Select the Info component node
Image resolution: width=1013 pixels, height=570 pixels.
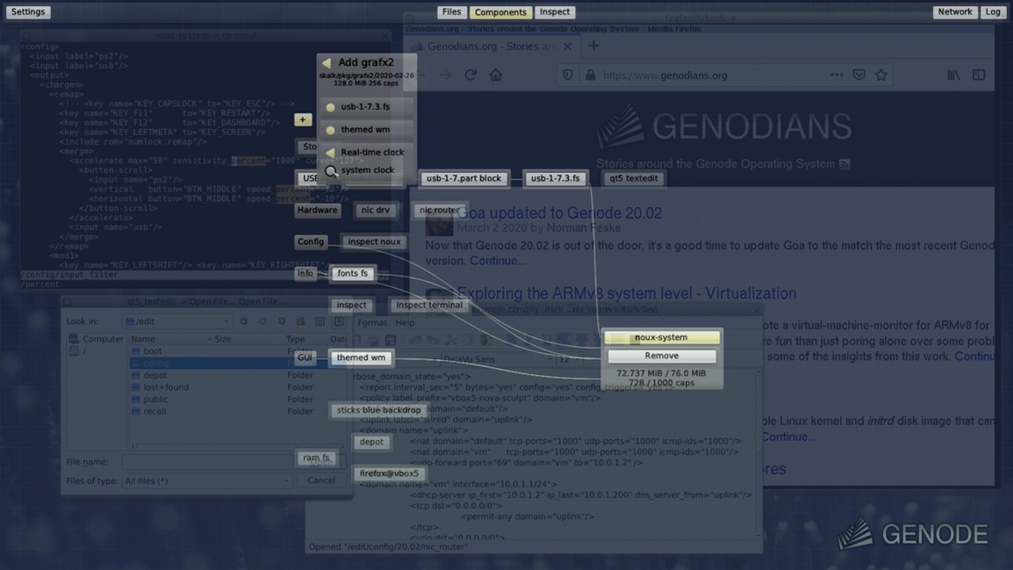click(x=305, y=273)
